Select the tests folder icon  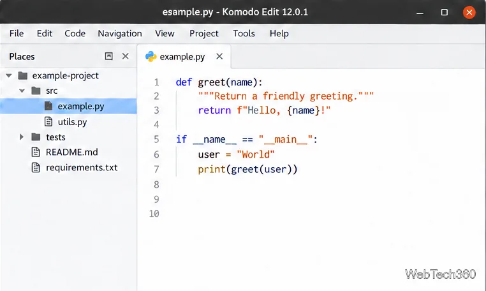tap(36, 137)
